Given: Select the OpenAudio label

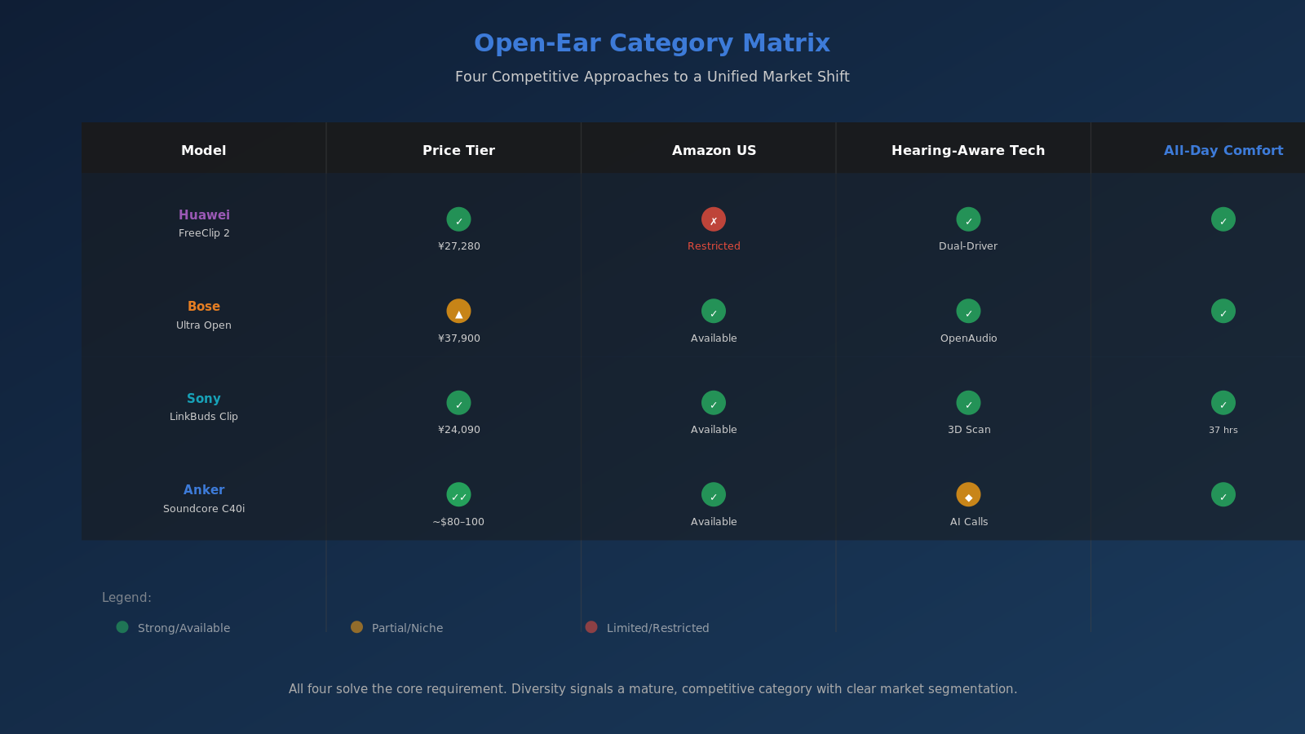Looking at the screenshot, I should (968, 338).
